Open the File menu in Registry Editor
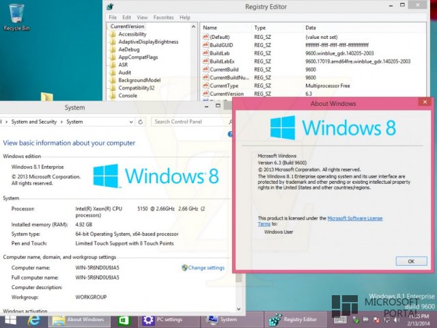 click(x=113, y=17)
